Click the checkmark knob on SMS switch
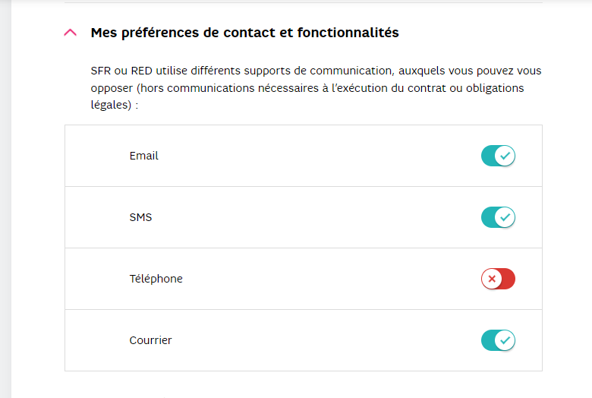Screen dimensions: 592x398 pyautogui.click(x=505, y=217)
